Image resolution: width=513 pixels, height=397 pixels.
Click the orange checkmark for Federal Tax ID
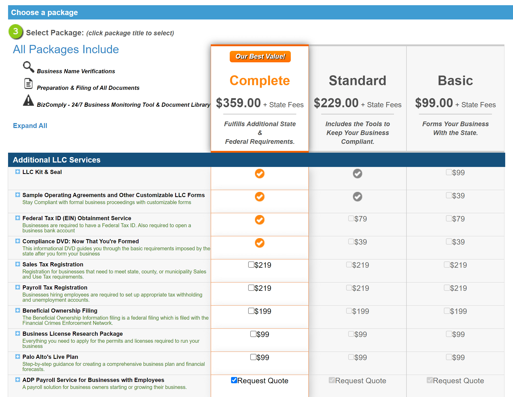pyautogui.click(x=260, y=220)
